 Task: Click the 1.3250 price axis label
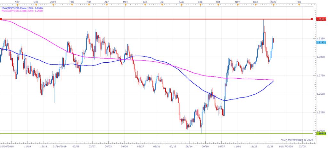point(320,38)
